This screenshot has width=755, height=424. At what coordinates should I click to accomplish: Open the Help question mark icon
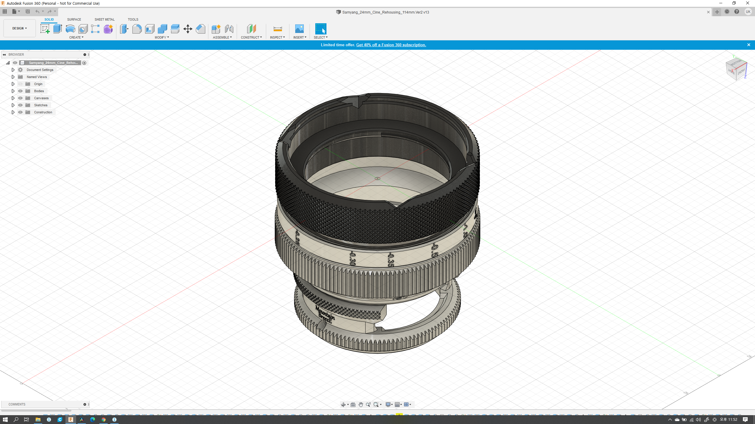pyautogui.click(x=737, y=12)
